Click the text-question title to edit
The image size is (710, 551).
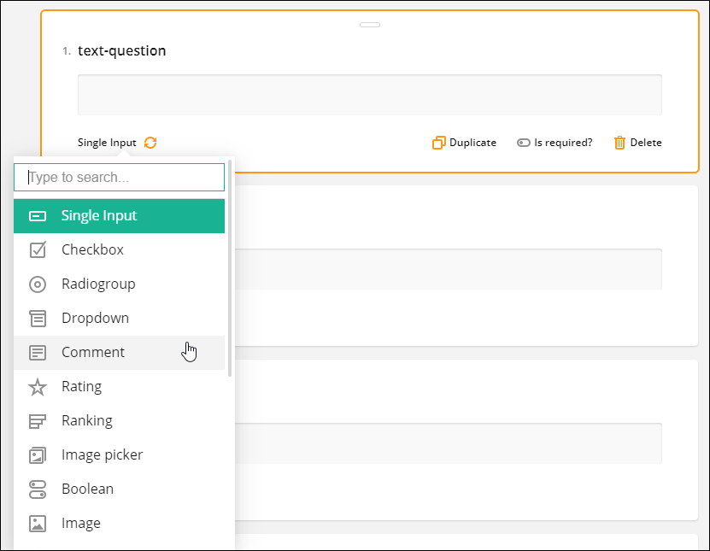coord(122,50)
